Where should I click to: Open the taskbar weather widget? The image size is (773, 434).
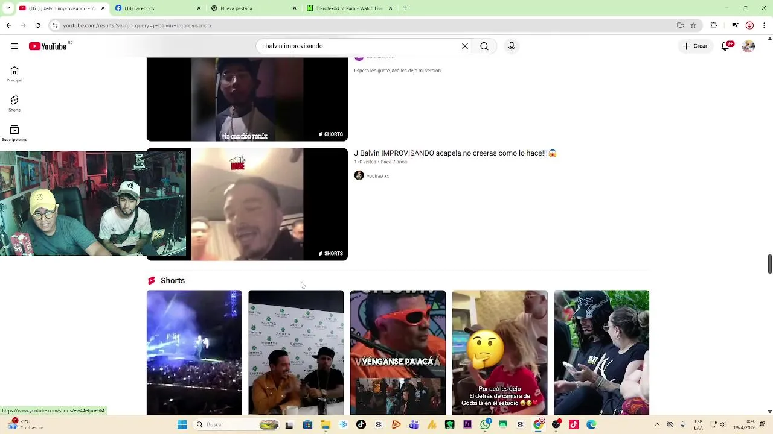click(25, 424)
